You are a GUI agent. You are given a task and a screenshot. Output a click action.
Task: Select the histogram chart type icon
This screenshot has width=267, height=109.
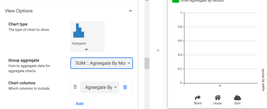pos(79,31)
